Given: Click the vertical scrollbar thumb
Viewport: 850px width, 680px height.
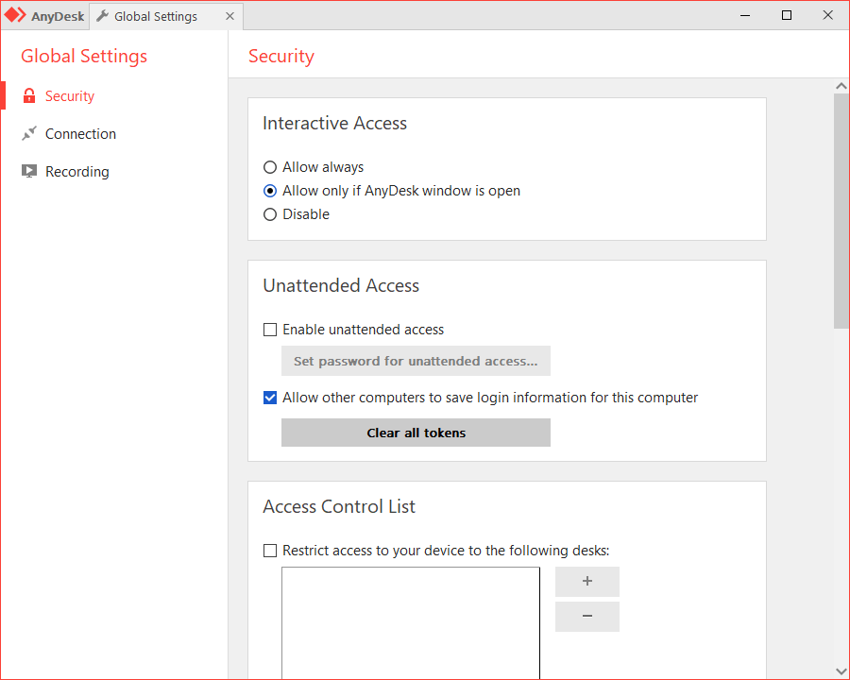Looking at the screenshot, I should (x=841, y=211).
